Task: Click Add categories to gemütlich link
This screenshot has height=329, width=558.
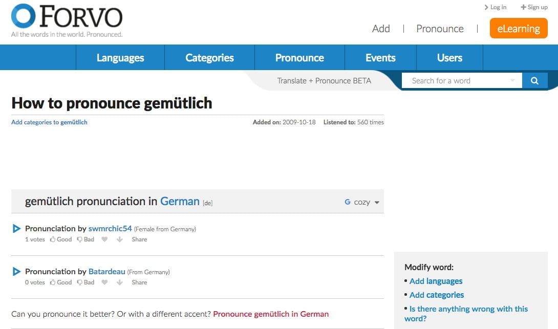Action: click(x=49, y=122)
